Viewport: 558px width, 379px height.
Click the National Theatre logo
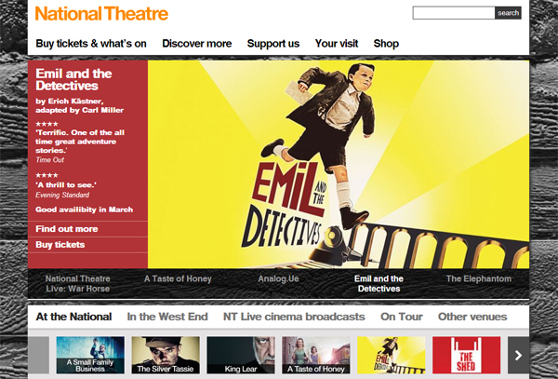(101, 14)
